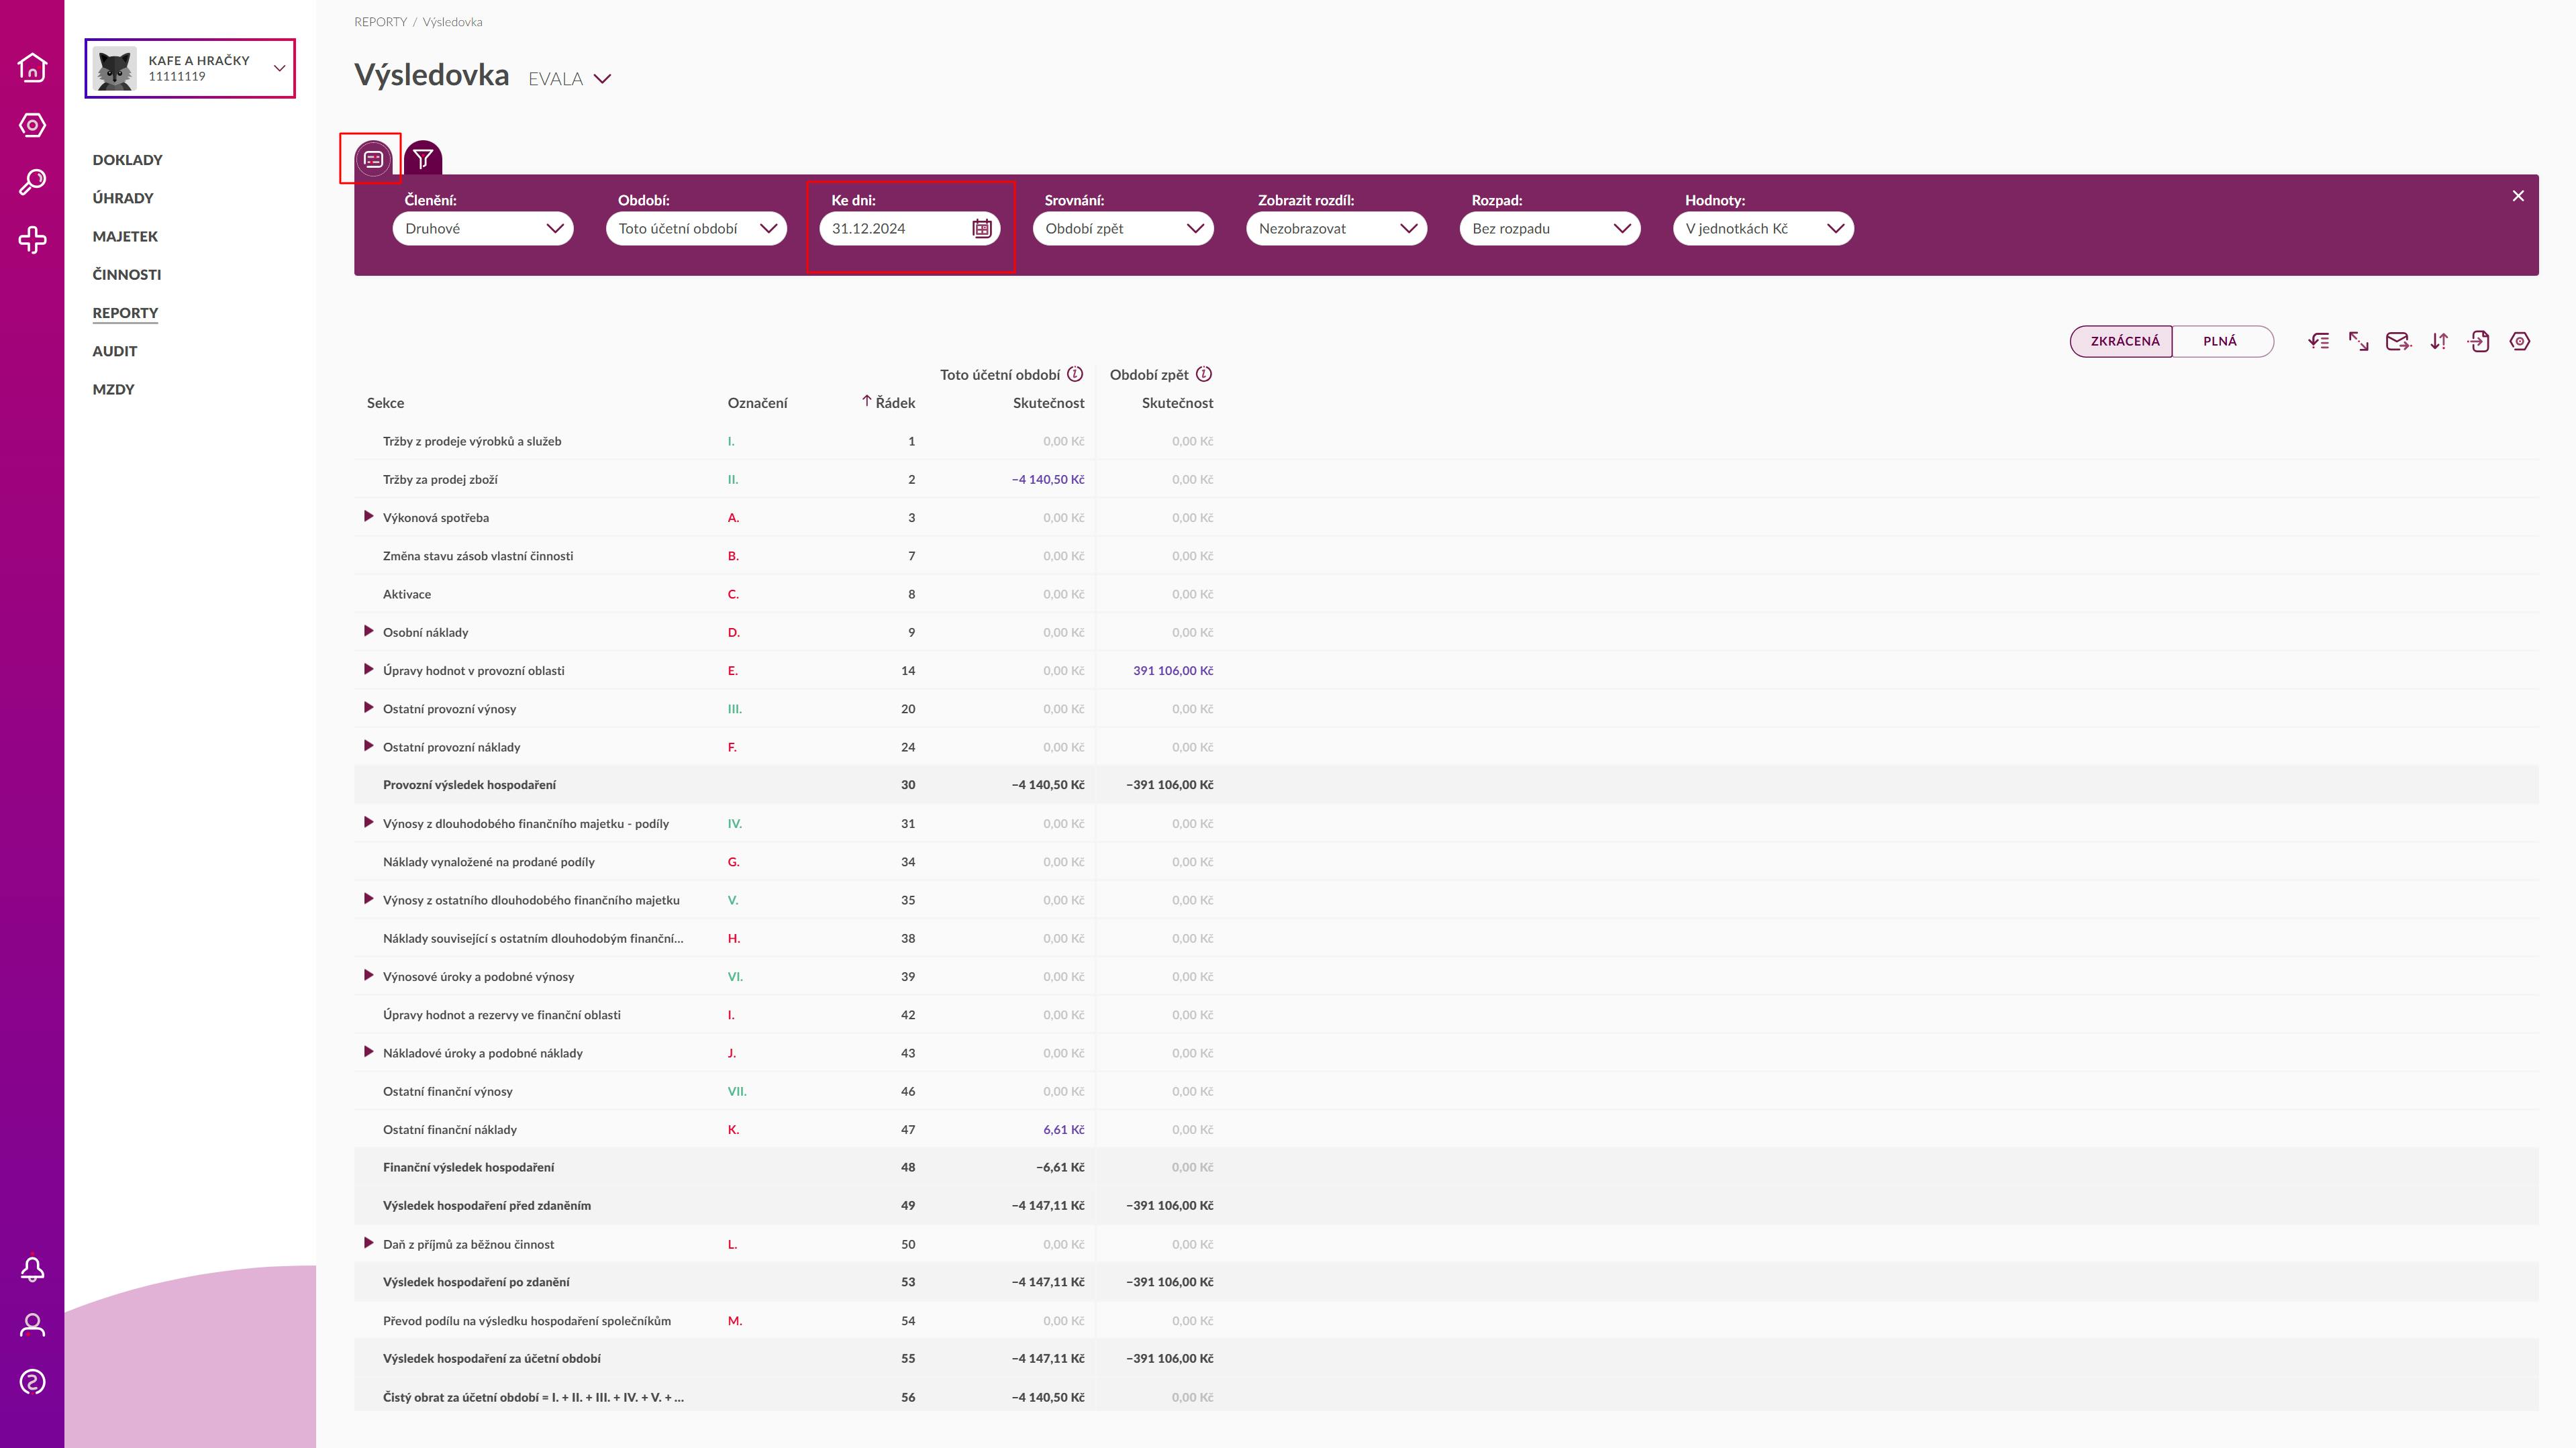
Task: Show info for Období zpět column
Action: pyautogui.click(x=1204, y=374)
